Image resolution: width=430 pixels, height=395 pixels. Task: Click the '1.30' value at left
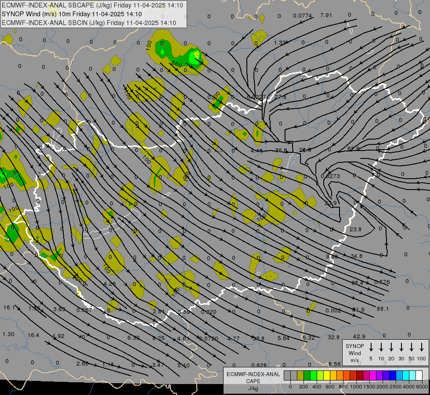(8, 334)
